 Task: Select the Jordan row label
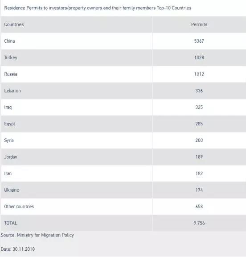click(11, 157)
